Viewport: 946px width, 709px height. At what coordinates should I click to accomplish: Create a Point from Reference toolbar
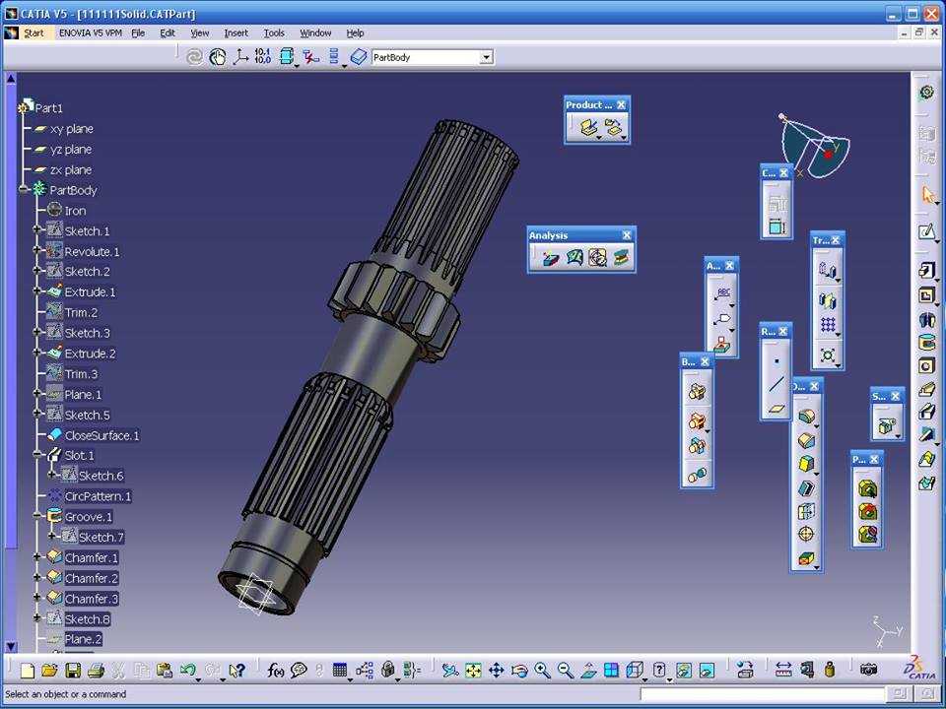(x=777, y=361)
